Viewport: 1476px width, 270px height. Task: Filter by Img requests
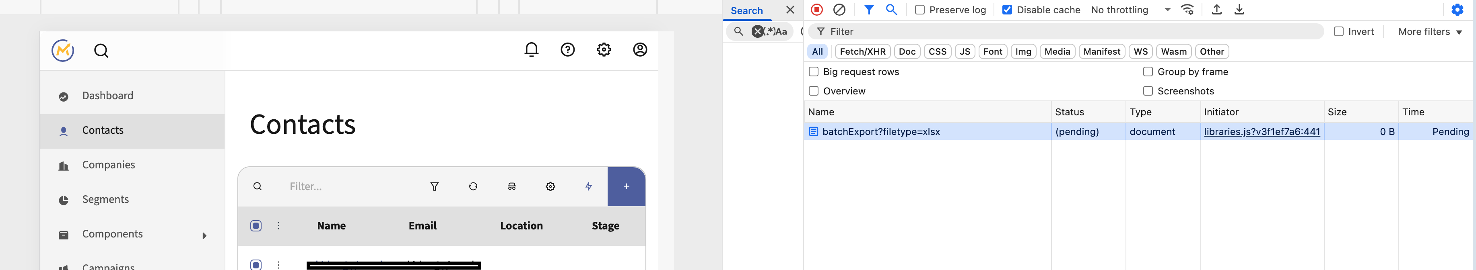click(x=1023, y=51)
